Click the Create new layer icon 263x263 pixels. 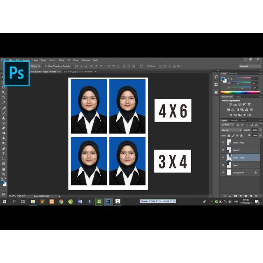[251, 196]
